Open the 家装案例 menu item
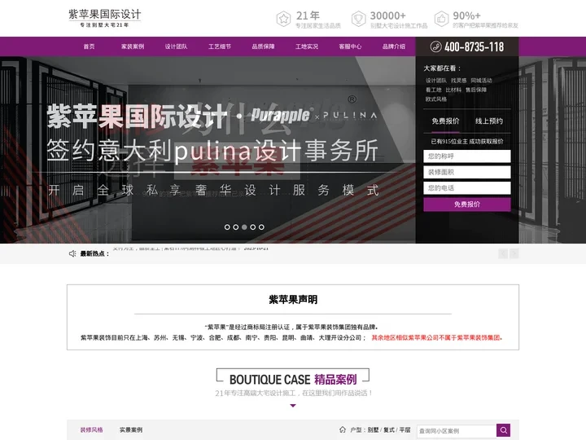586x440 pixels. [x=133, y=46]
